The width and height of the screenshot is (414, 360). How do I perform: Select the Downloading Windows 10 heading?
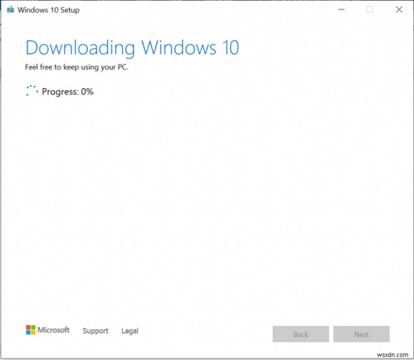tap(132, 48)
